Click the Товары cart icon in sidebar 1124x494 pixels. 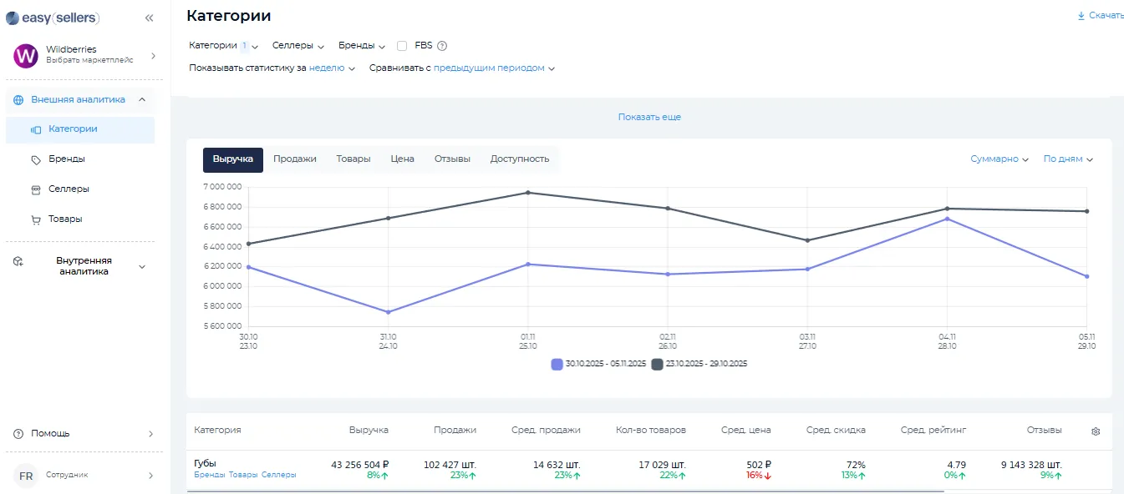point(36,219)
